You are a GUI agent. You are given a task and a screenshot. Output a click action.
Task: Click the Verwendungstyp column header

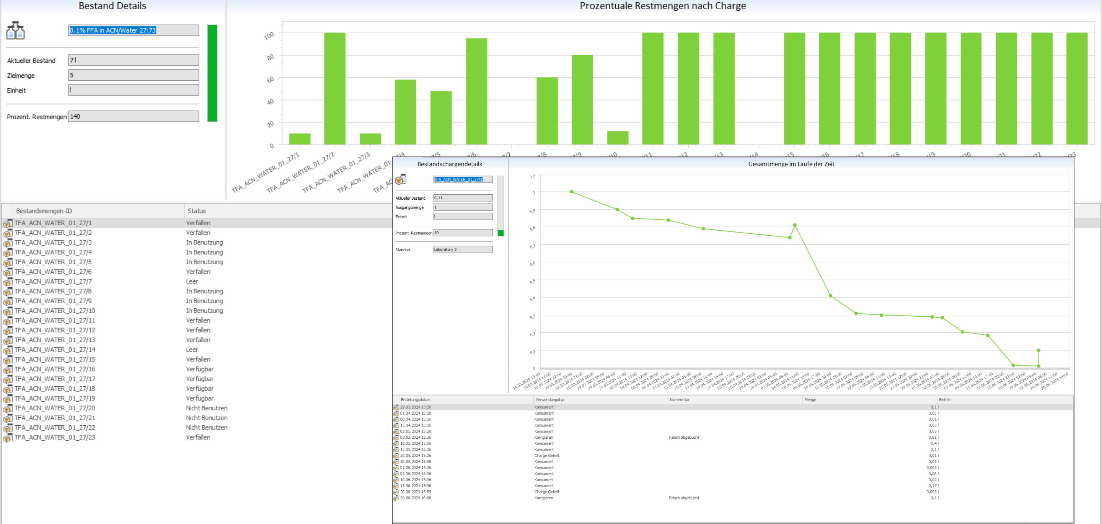pyautogui.click(x=550, y=400)
